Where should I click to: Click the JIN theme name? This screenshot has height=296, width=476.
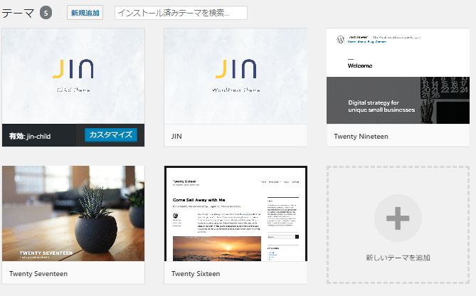(x=176, y=137)
